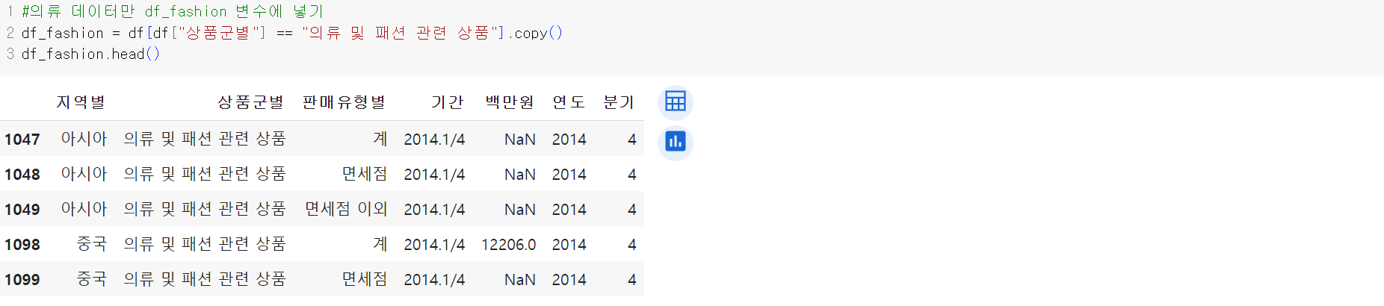This screenshot has height=306, width=1384.
Task: Click 아시아 cell in row 1049
Action: (x=84, y=209)
